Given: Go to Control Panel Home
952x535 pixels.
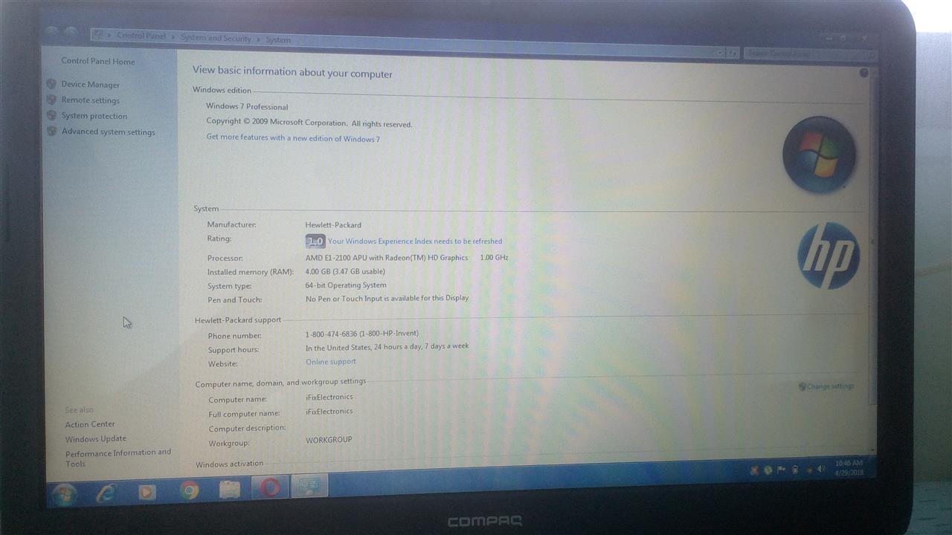Looking at the screenshot, I should coord(98,61).
